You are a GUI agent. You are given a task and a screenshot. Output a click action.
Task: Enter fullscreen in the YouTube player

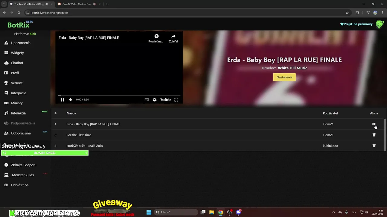(177, 100)
